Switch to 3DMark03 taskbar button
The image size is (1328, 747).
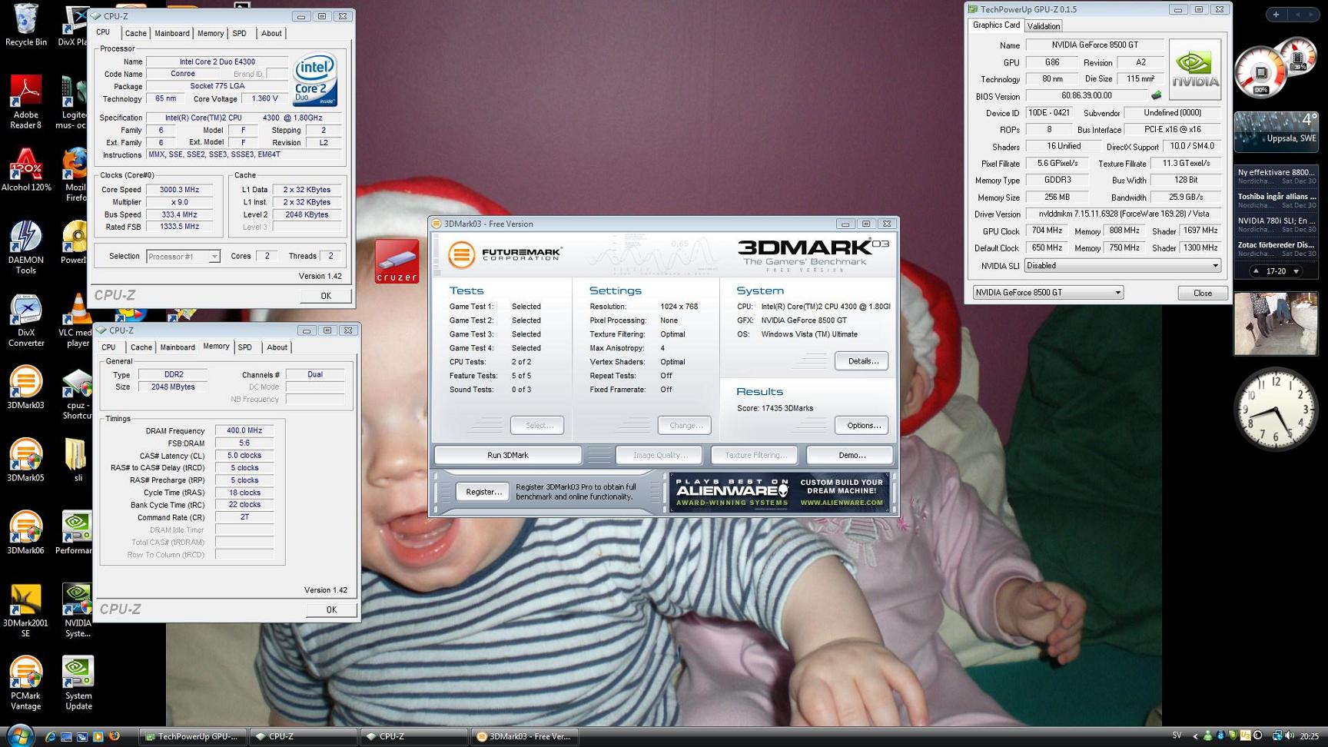(x=524, y=736)
